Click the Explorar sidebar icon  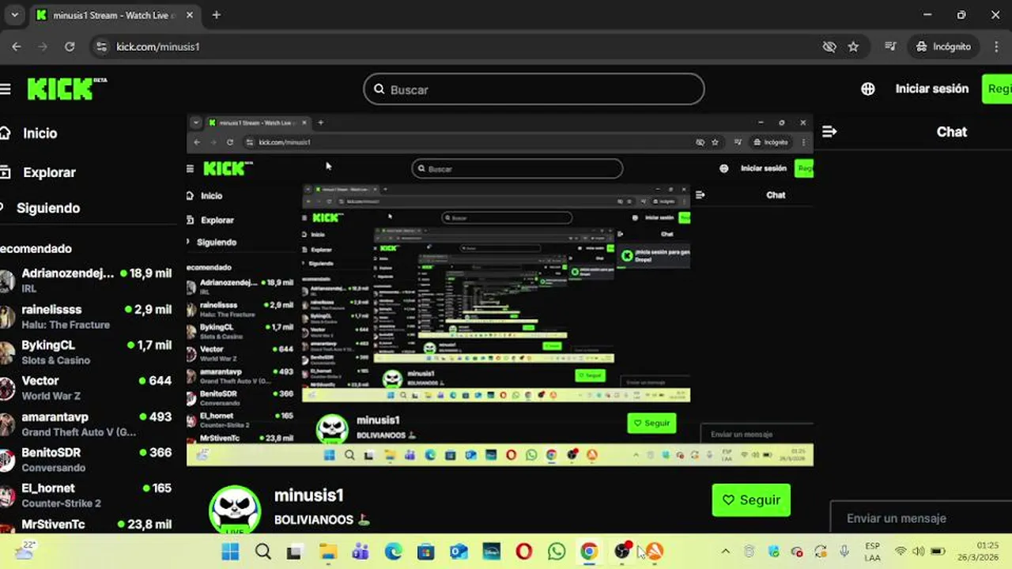coord(6,172)
